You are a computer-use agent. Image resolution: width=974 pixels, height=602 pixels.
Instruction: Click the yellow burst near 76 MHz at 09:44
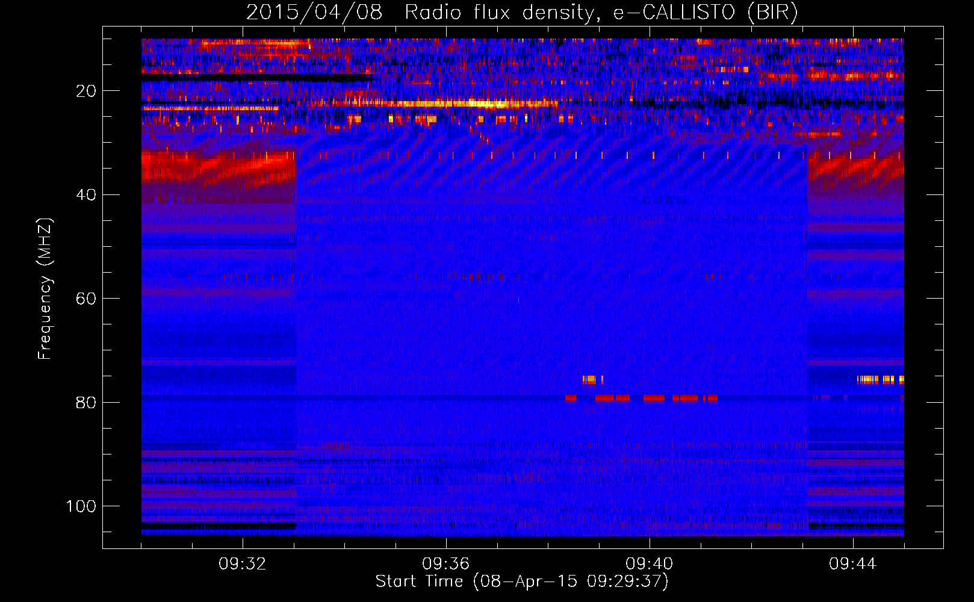pos(881,380)
